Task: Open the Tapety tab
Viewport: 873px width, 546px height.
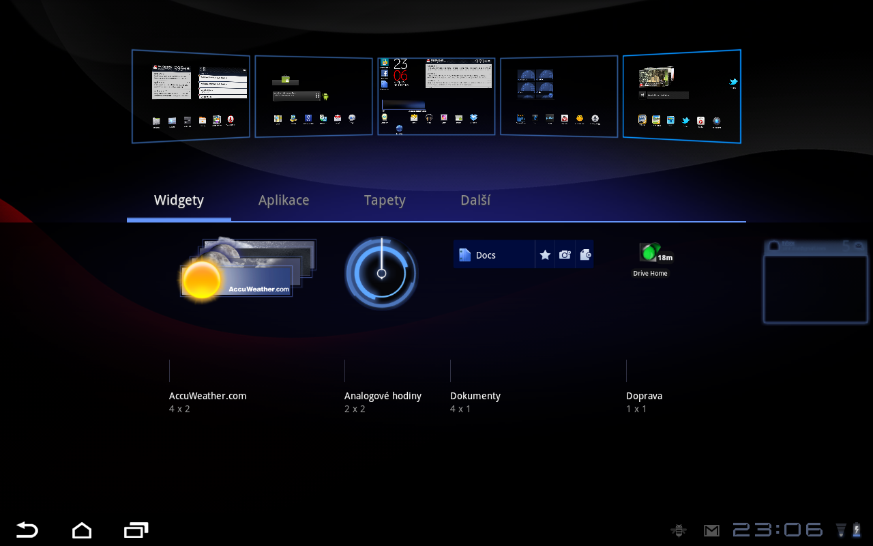Action: (x=385, y=201)
